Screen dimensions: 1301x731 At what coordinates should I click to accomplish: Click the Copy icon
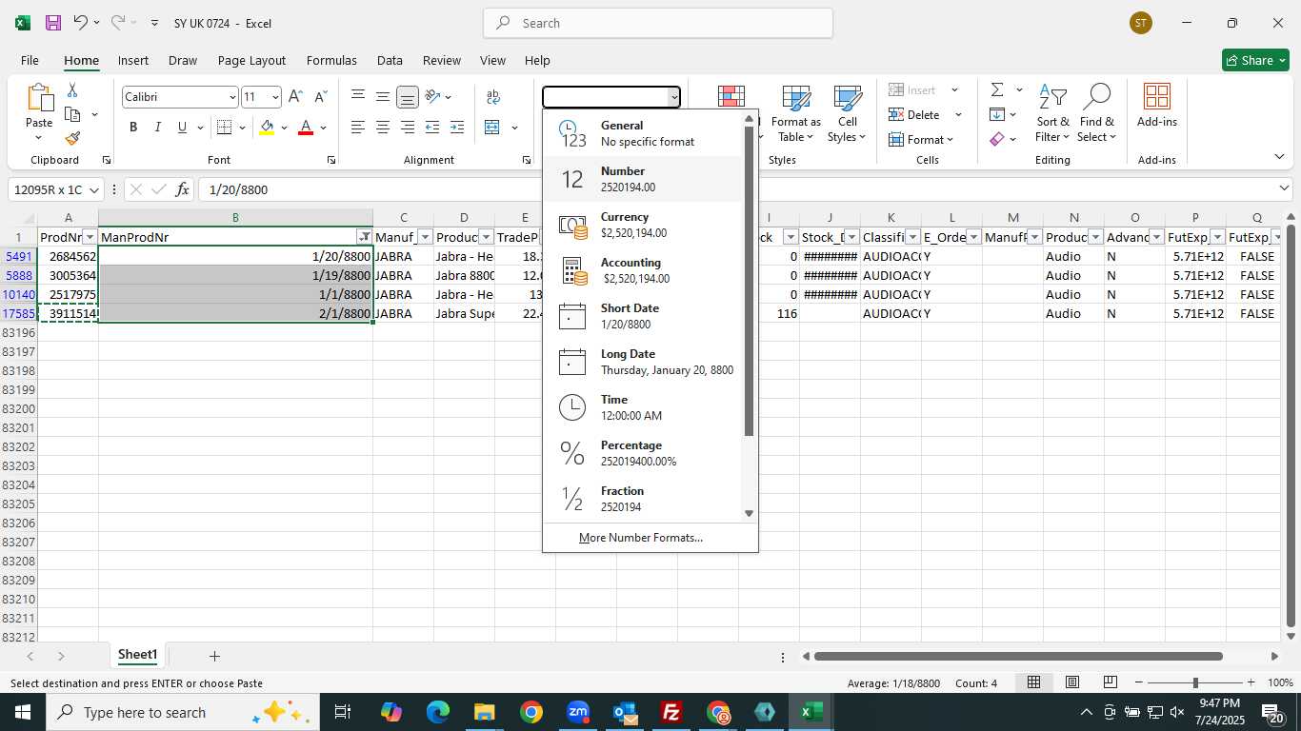(72, 114)
